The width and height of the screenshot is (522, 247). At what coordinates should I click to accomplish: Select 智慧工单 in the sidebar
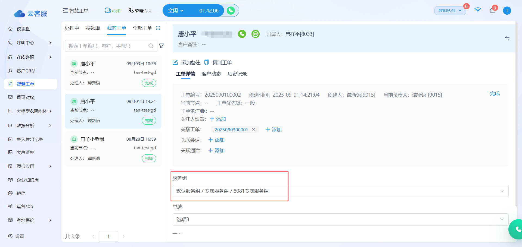tap(30, 84)
